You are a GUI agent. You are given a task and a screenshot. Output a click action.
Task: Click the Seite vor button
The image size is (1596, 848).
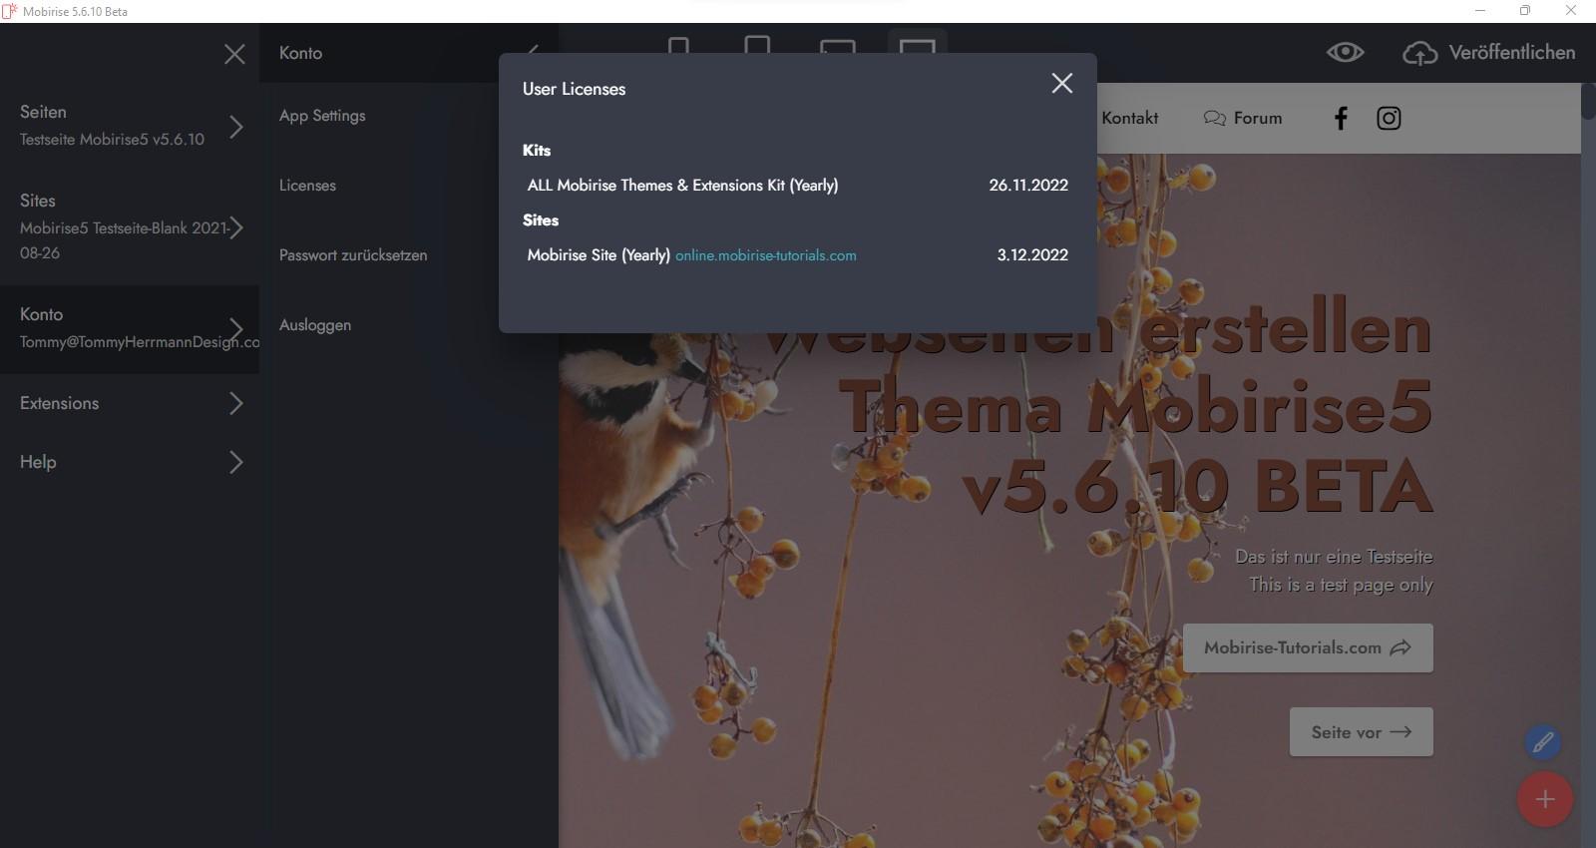click(x=1362, y=731)
